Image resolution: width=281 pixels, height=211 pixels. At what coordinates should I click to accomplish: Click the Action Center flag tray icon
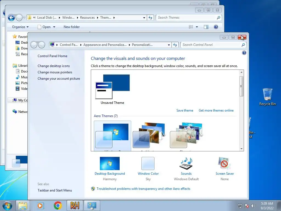(247, 206)
